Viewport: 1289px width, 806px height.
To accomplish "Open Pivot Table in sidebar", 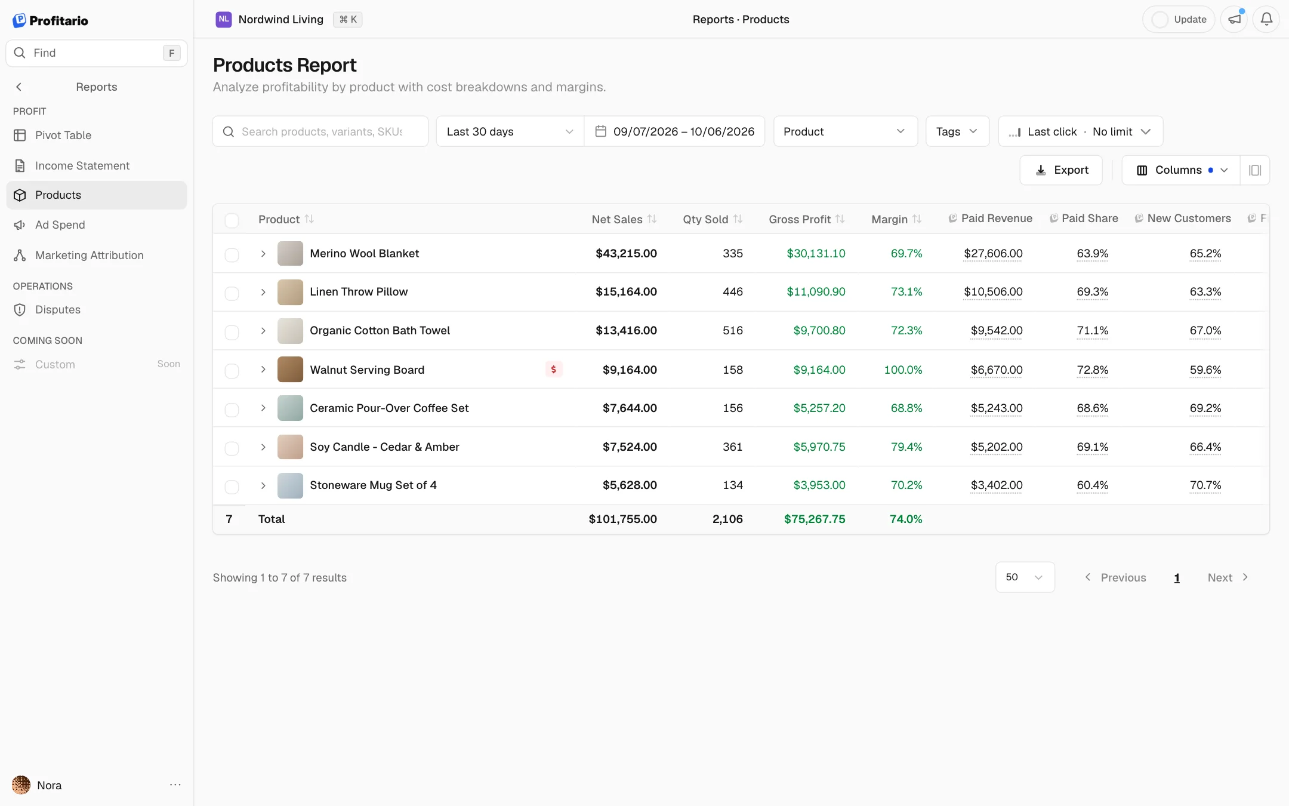I will [x=97, y=136].
